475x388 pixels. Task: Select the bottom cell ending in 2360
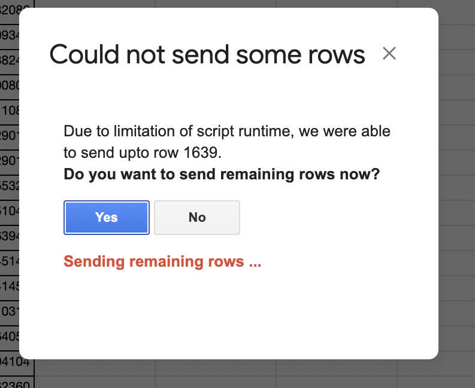tap(17, 383)
